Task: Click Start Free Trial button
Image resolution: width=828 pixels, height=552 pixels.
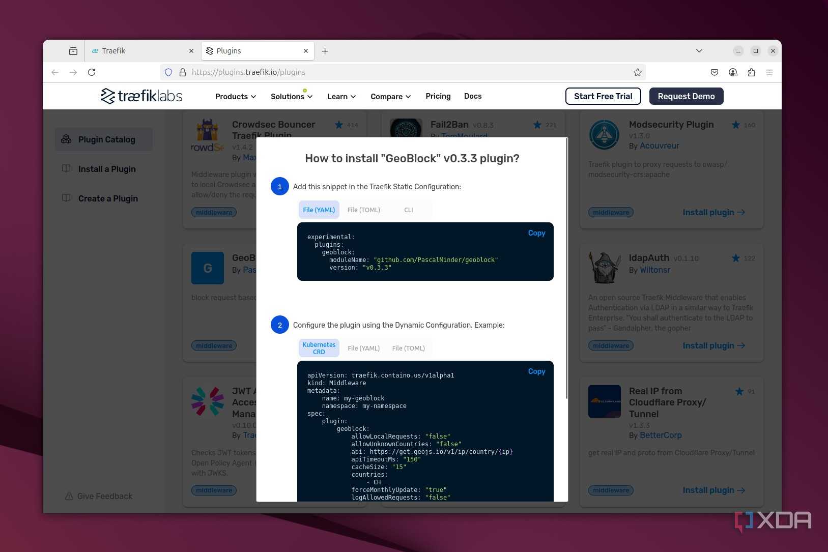Action: coord(603,96)
